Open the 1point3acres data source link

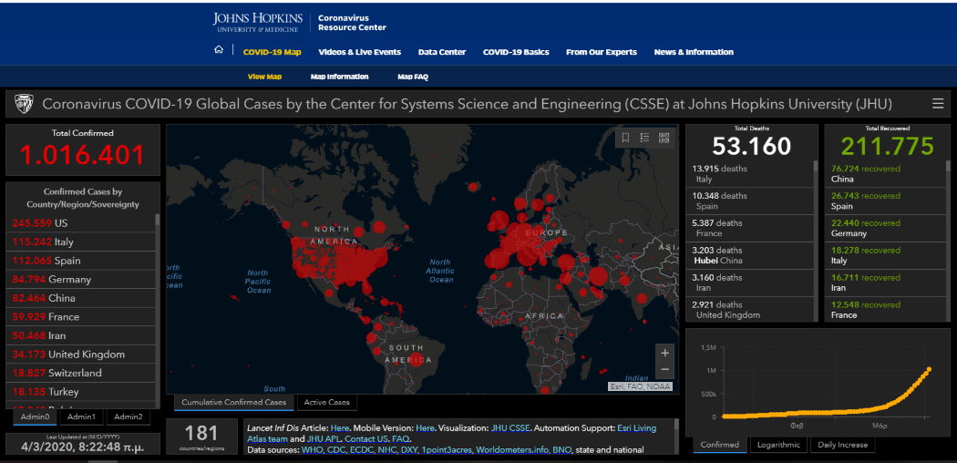[447, 449]
